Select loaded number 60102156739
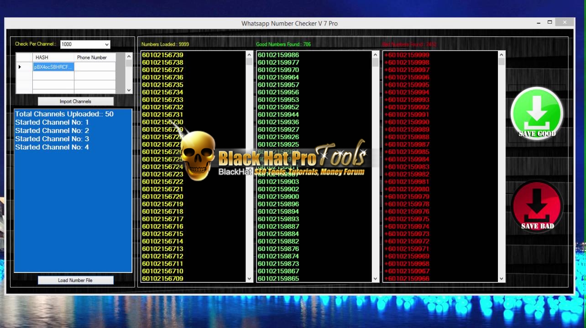Viewport: 586px width, 328px height. [162, 55]
